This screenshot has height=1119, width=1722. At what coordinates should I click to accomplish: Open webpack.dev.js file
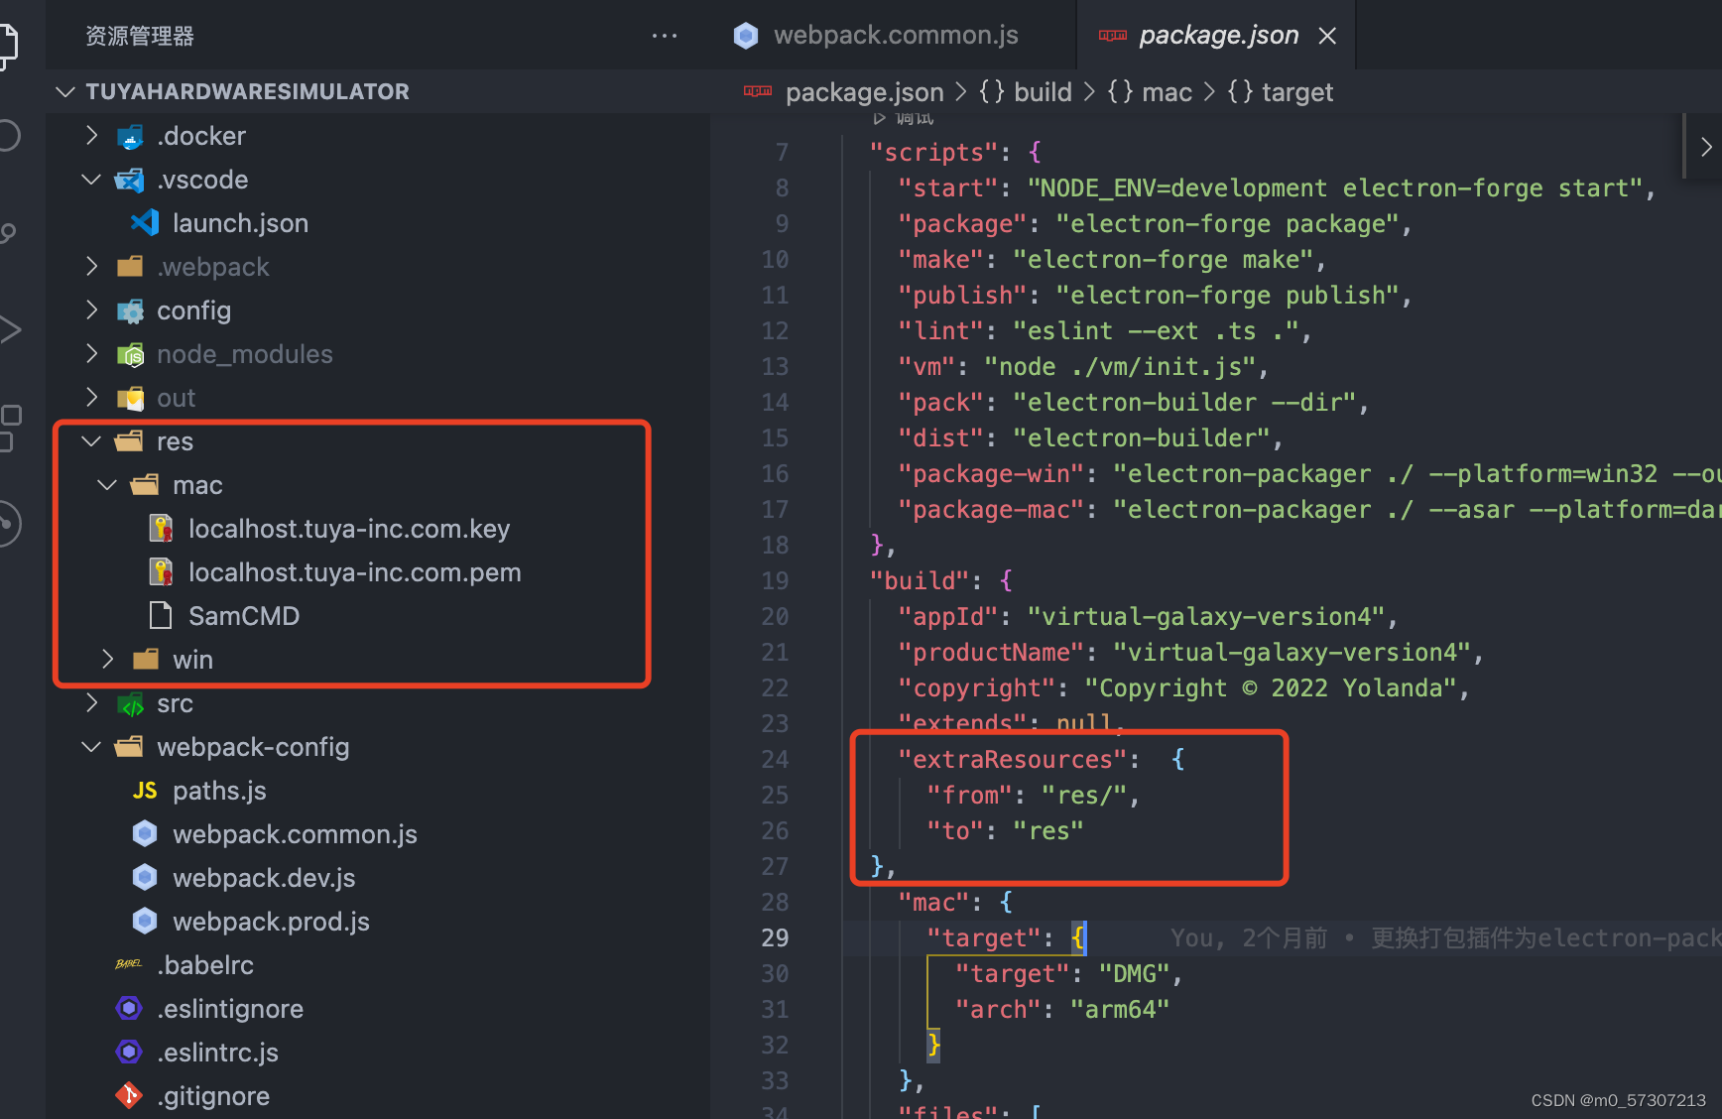[264, 878]
